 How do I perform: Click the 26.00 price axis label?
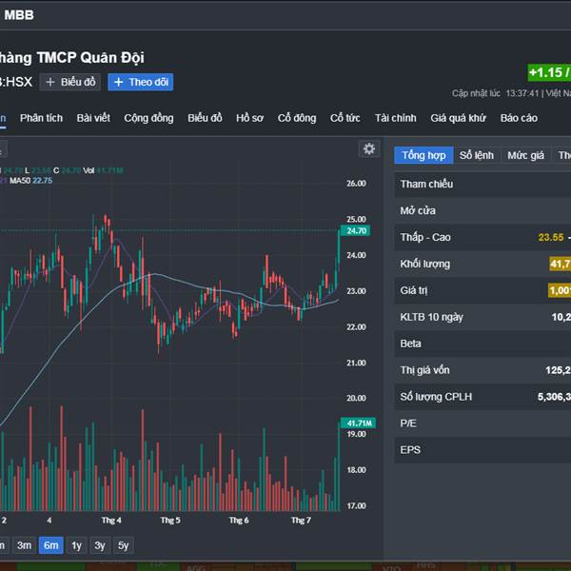[356, 183]
